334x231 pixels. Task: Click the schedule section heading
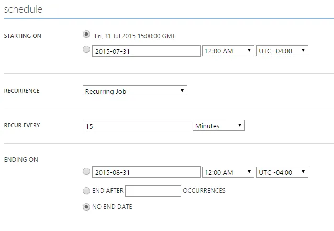pyautogui.click(x=24, y=9)
